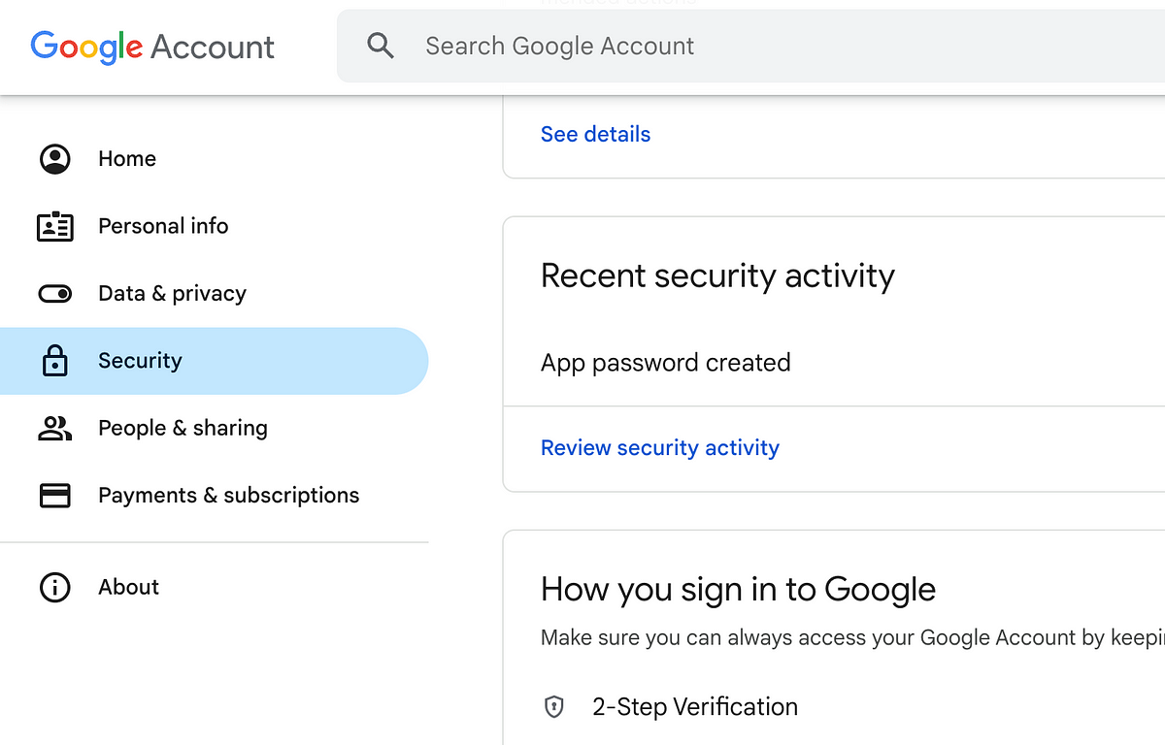Open Data & privacy page
Image resolution: width=1165 pixels, height=745 pixels.
pyautogui.click(x=214, y=293)
